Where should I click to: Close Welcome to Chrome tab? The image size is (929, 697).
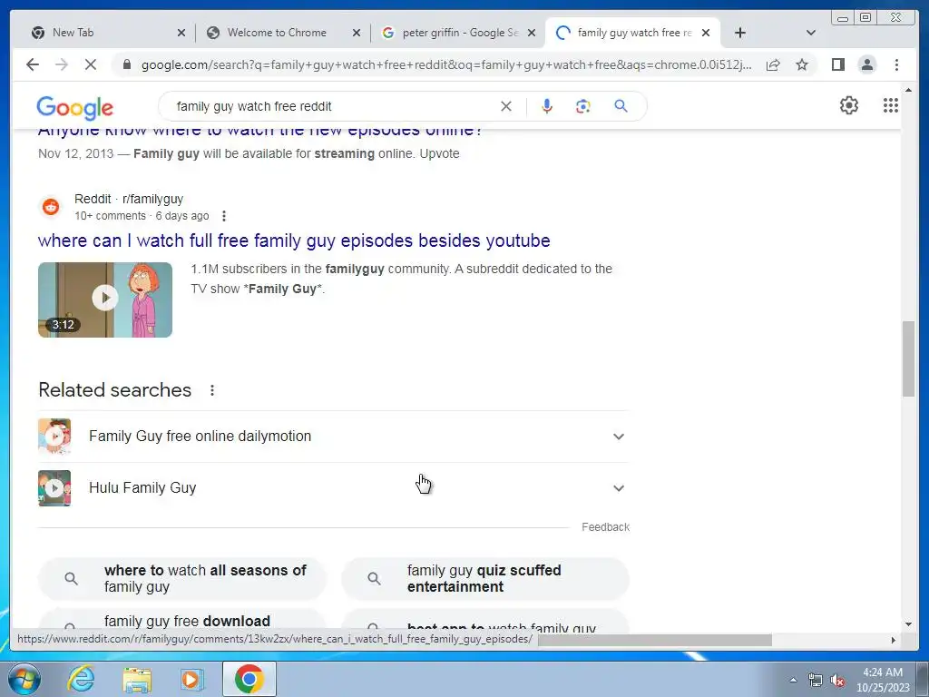[x=356, y=33]
